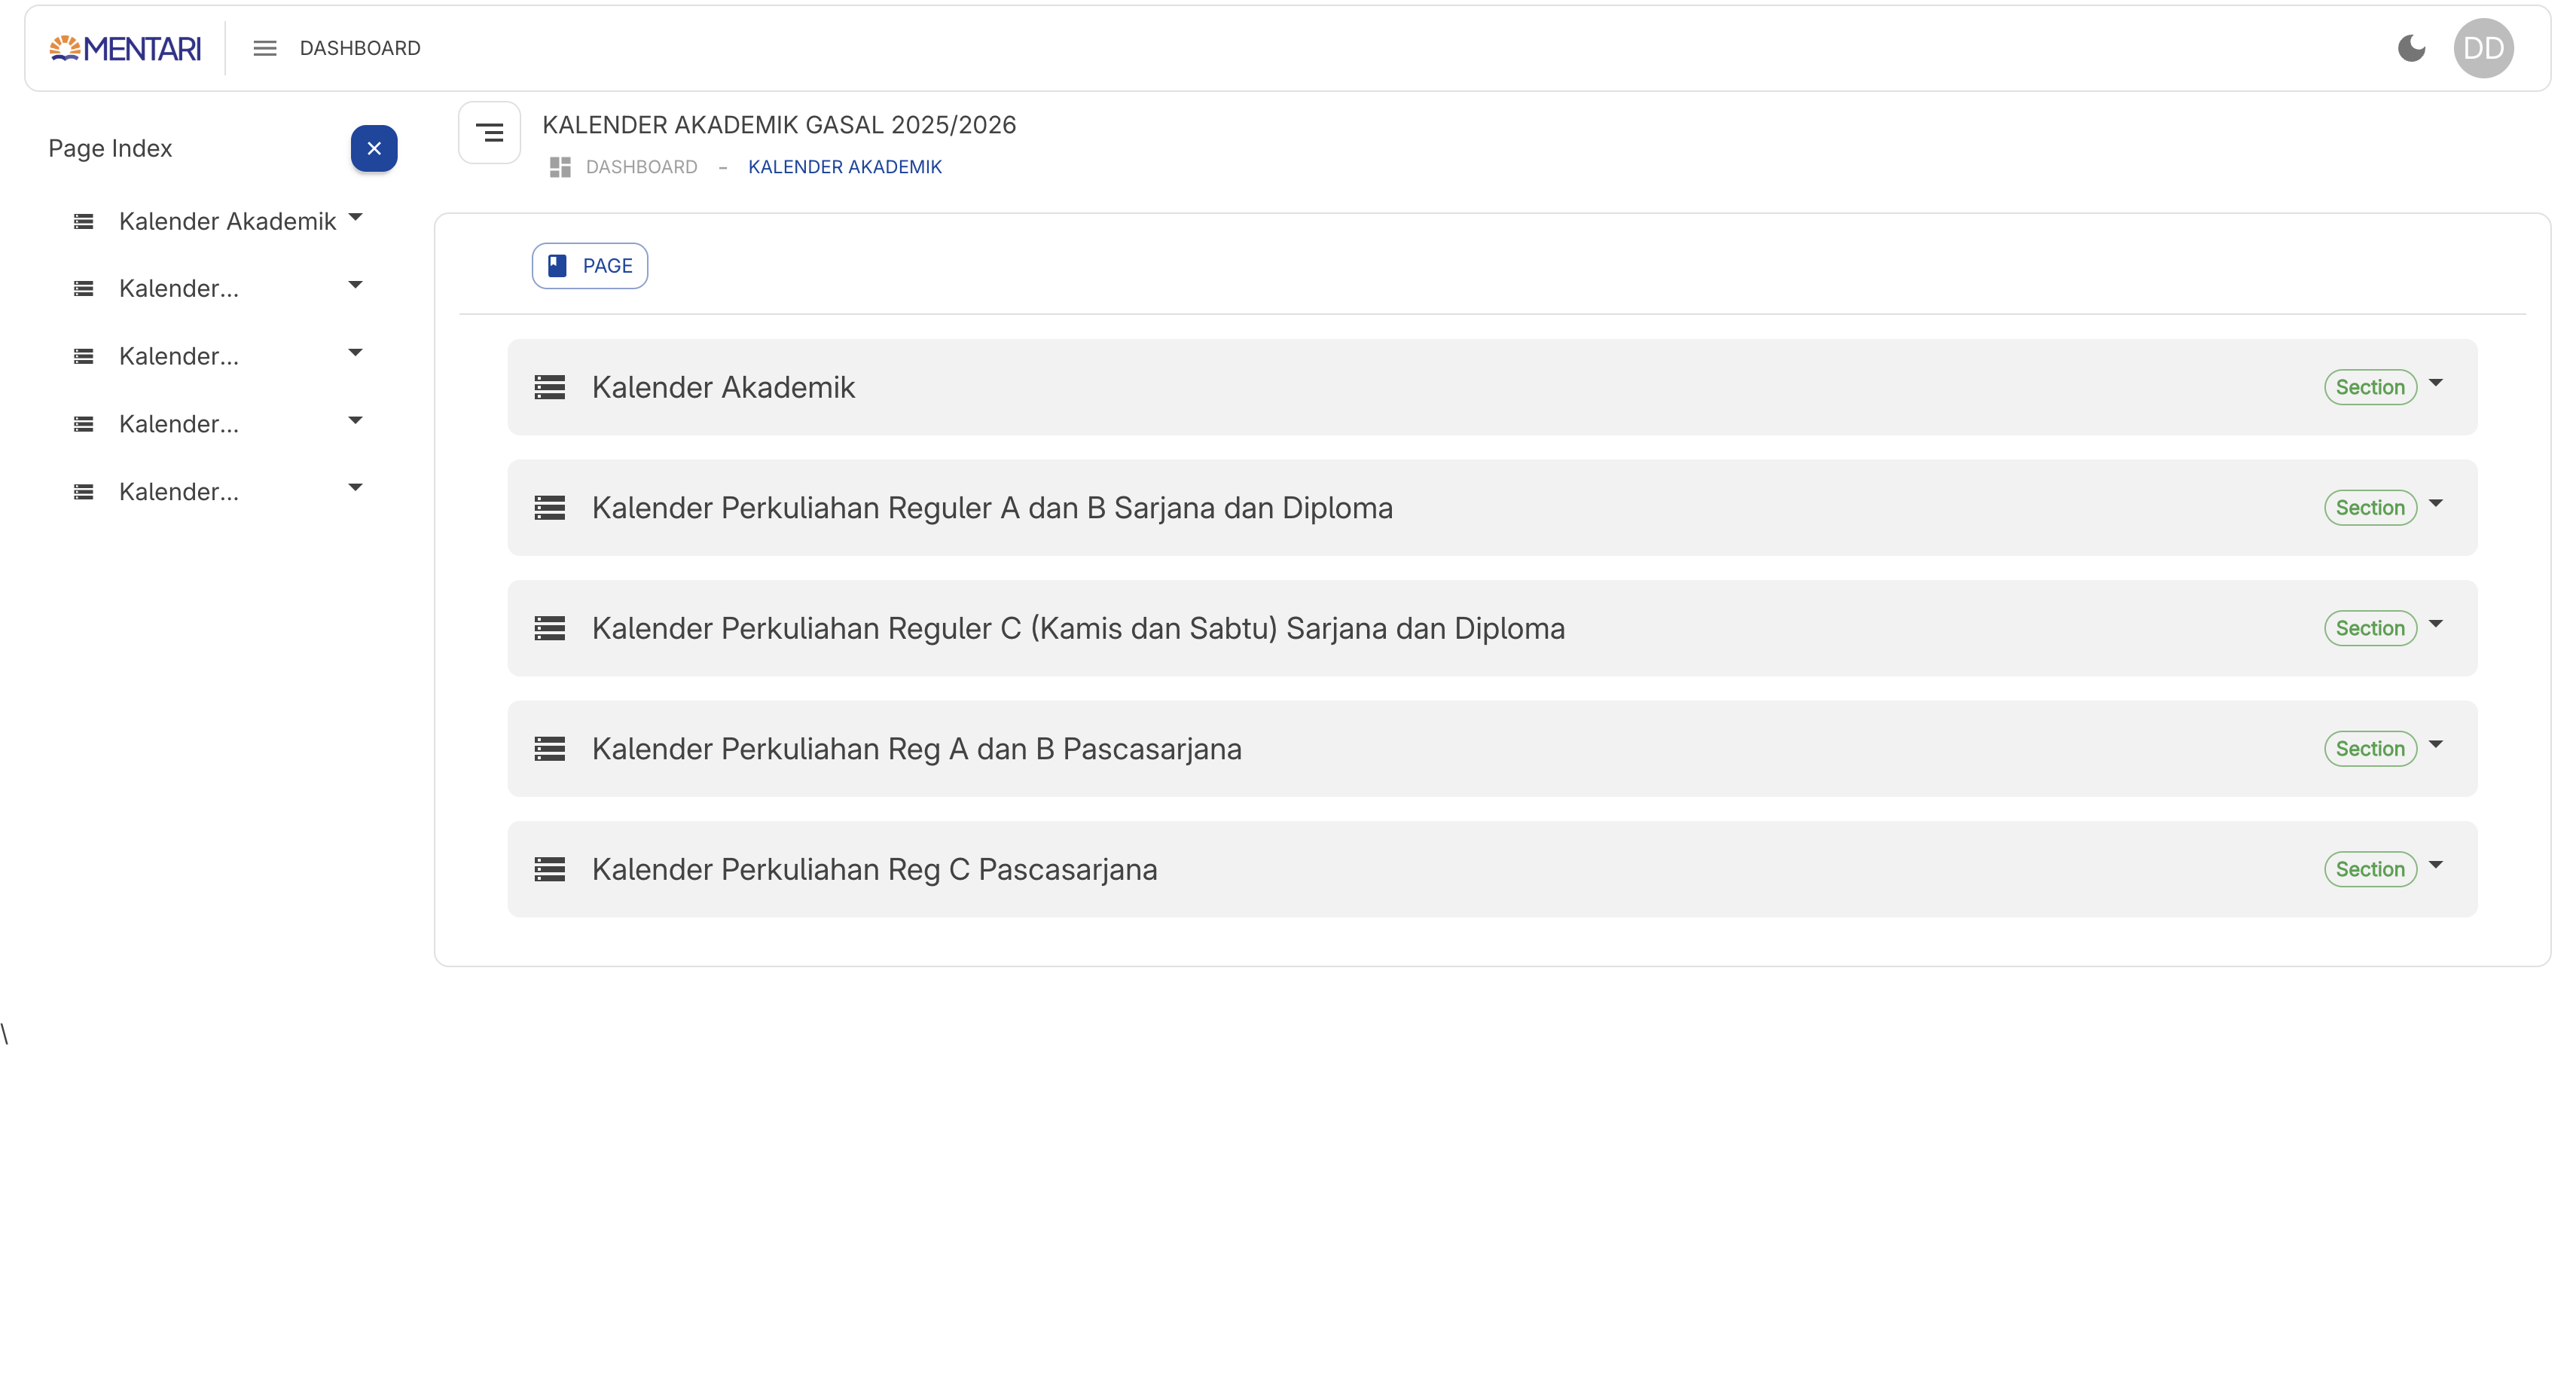
Task: Expand the Reg A dan B Pascasarjana section
Action: tap(2436, 744)
